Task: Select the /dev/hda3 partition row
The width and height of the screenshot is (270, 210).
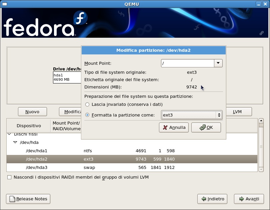Action: (132, 167)
